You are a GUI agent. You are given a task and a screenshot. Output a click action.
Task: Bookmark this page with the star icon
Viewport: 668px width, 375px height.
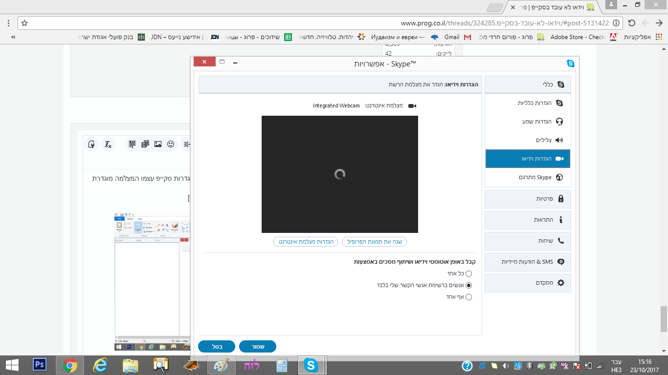[24, 23]
